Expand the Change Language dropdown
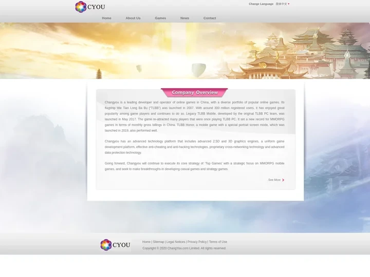 tap(283, 4)
